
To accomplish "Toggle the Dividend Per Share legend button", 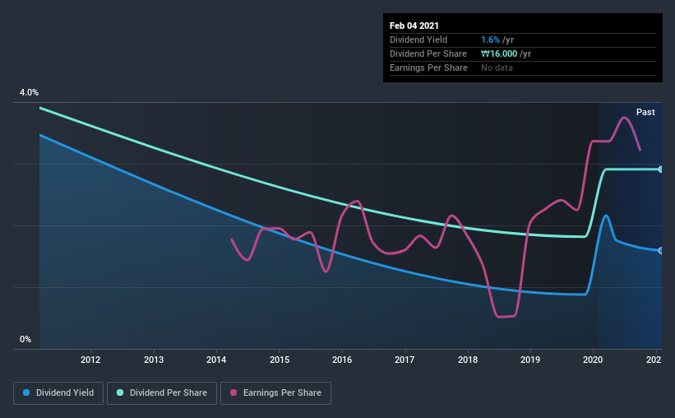I will [162, 393].
